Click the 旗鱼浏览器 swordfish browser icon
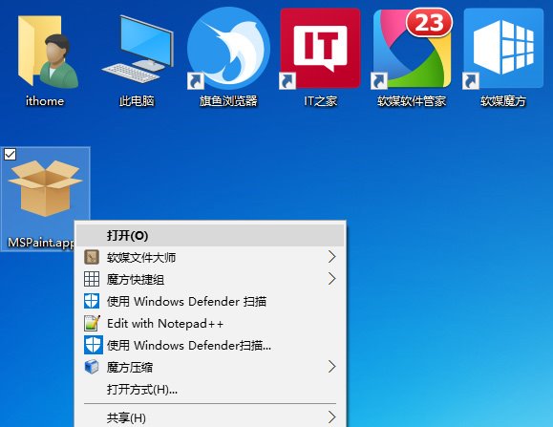The width and height of the screenshot is (553, 427). [x=228, y=49]
